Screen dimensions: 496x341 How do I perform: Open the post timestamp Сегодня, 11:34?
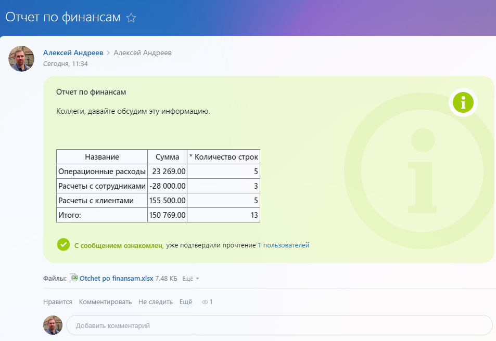point(65,64)
